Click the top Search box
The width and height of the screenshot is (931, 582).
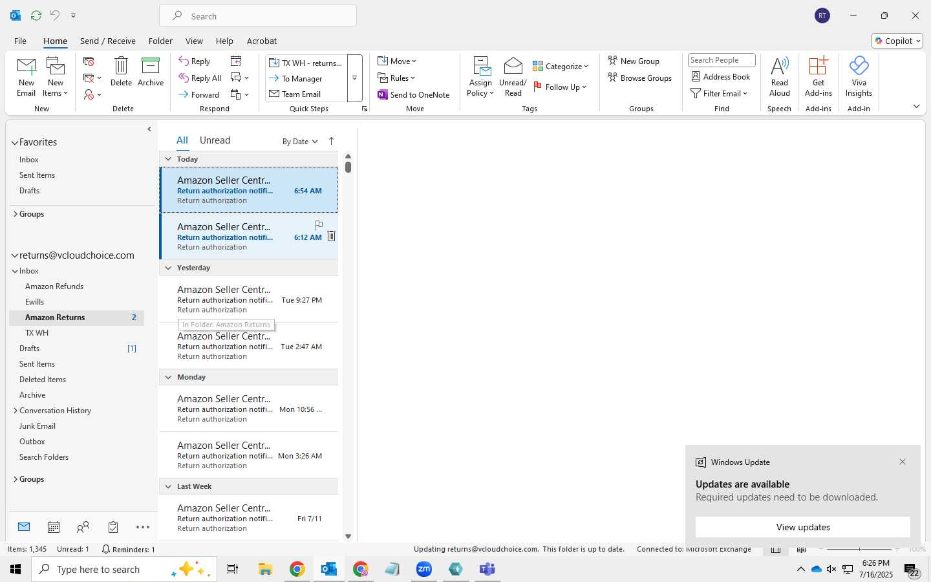pos(258,16)
